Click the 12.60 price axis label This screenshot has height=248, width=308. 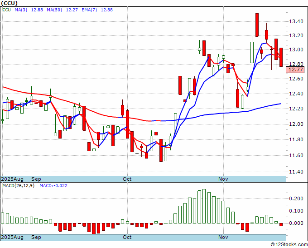296,79
